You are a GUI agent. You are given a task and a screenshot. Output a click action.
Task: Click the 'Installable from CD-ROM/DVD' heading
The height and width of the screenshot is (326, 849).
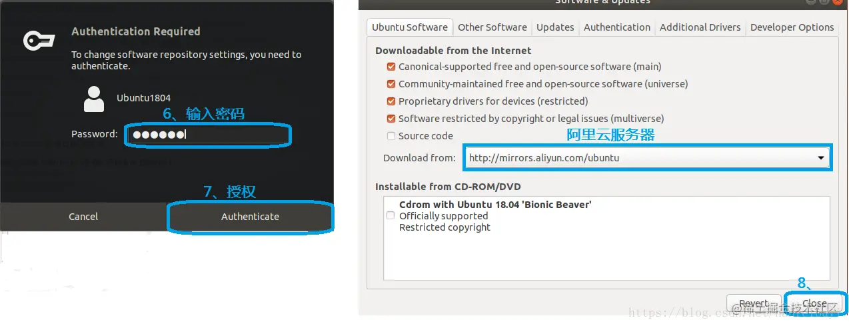(x=448, y=187)
